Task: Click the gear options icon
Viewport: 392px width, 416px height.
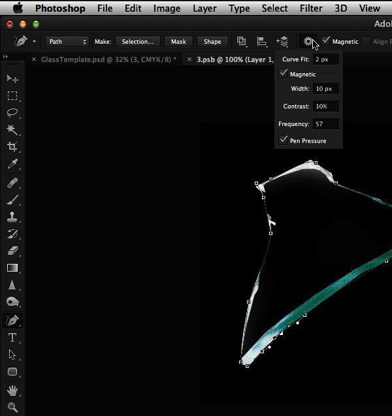Action: click(308, 41)
